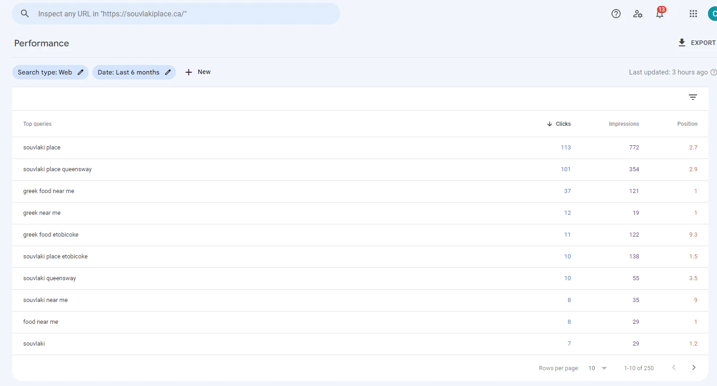Sort by the Position column
Viewport: 717px width, 386px height.
point(687,124)
